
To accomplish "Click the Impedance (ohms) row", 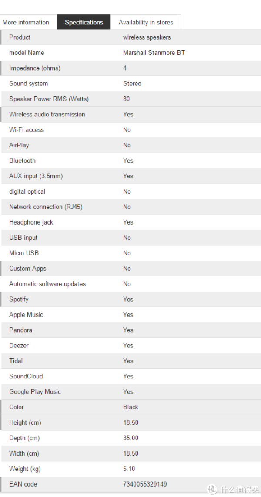I will [x=130, y=68].
